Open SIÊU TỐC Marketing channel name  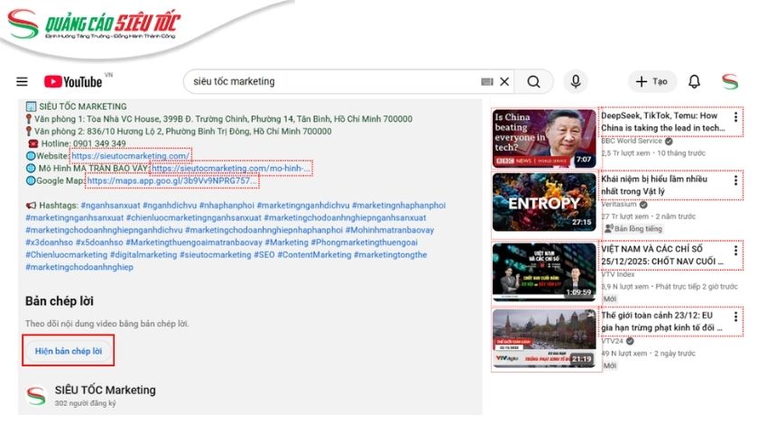[x=105, y=390]
